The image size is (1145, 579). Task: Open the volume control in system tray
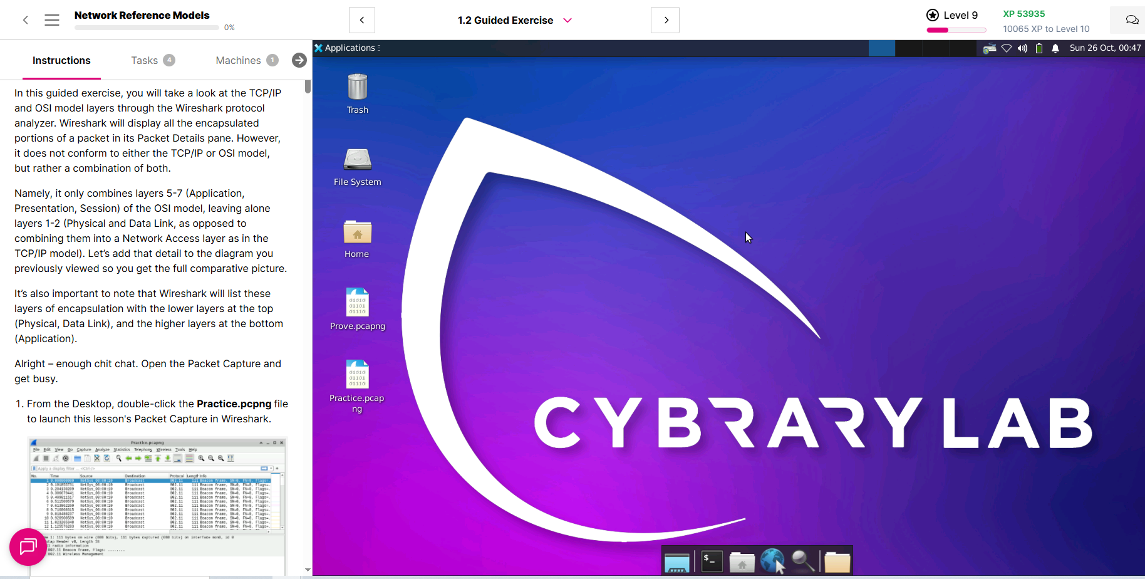(1022, 48)
